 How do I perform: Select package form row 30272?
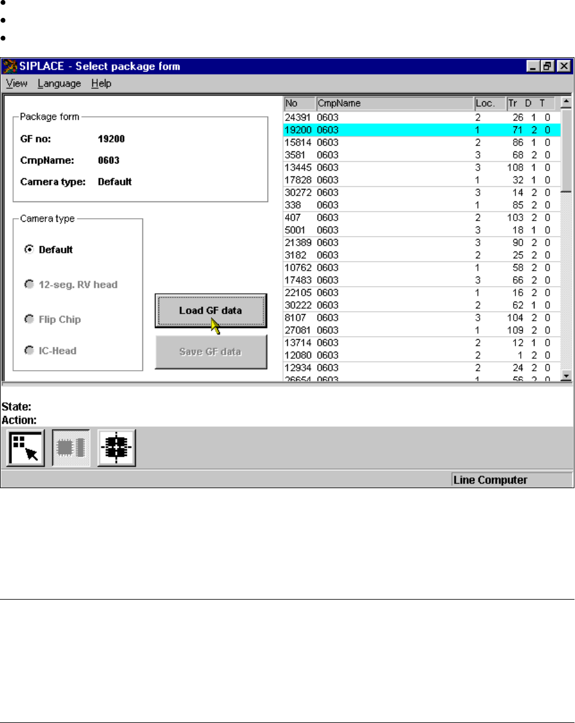(x=422, y=193)
